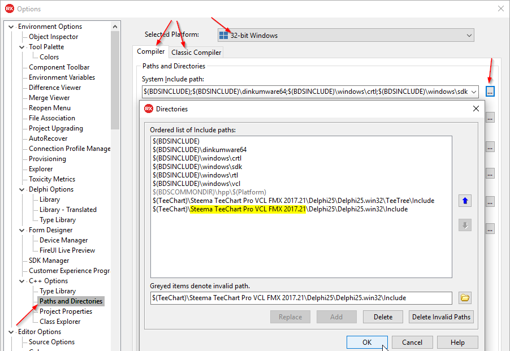Select FireUI Live Preview tree item
This screenshot has width=510, height=351.
click(x=67, y=250)
